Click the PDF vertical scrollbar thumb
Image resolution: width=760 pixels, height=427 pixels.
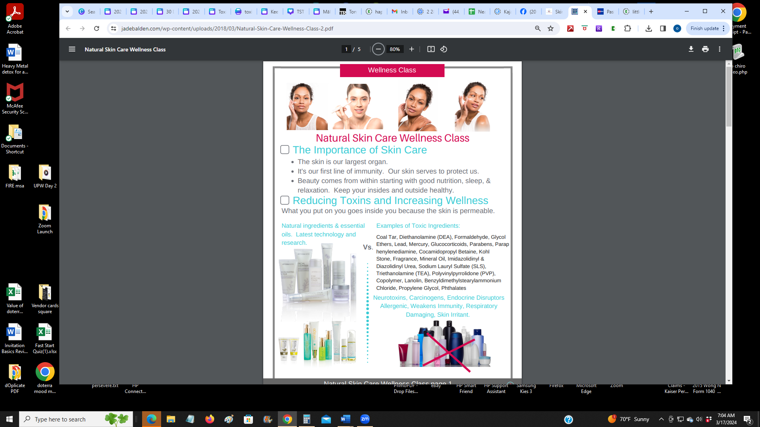pyautogui.click(x=729, y=96)
